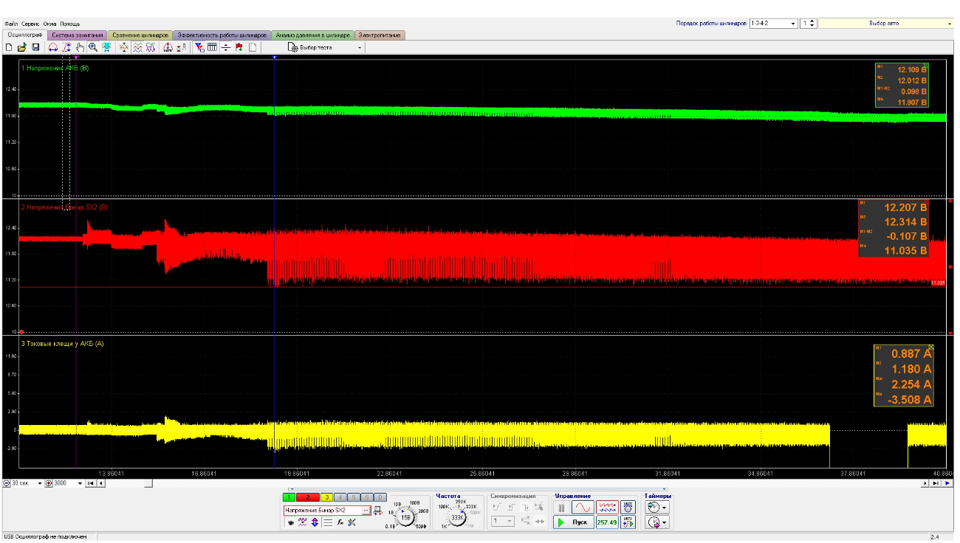This screenshot has width=960, height=543.
Task: Click the red flag marker icon
Action: click(239, 47)
